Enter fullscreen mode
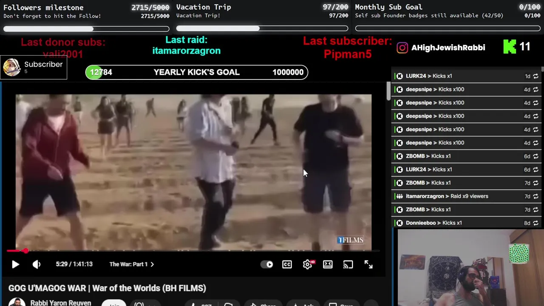544x306 pixels. coord(368,264)
